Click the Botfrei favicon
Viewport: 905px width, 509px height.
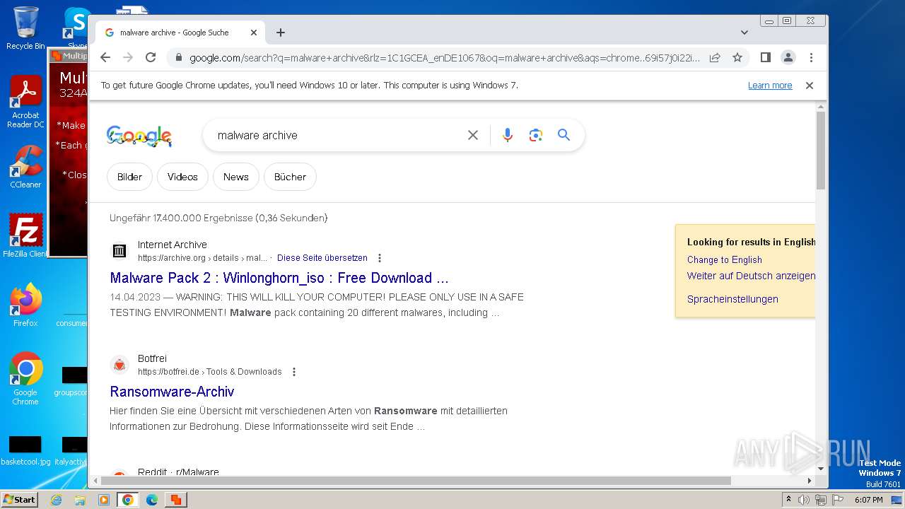pos(119,365)
